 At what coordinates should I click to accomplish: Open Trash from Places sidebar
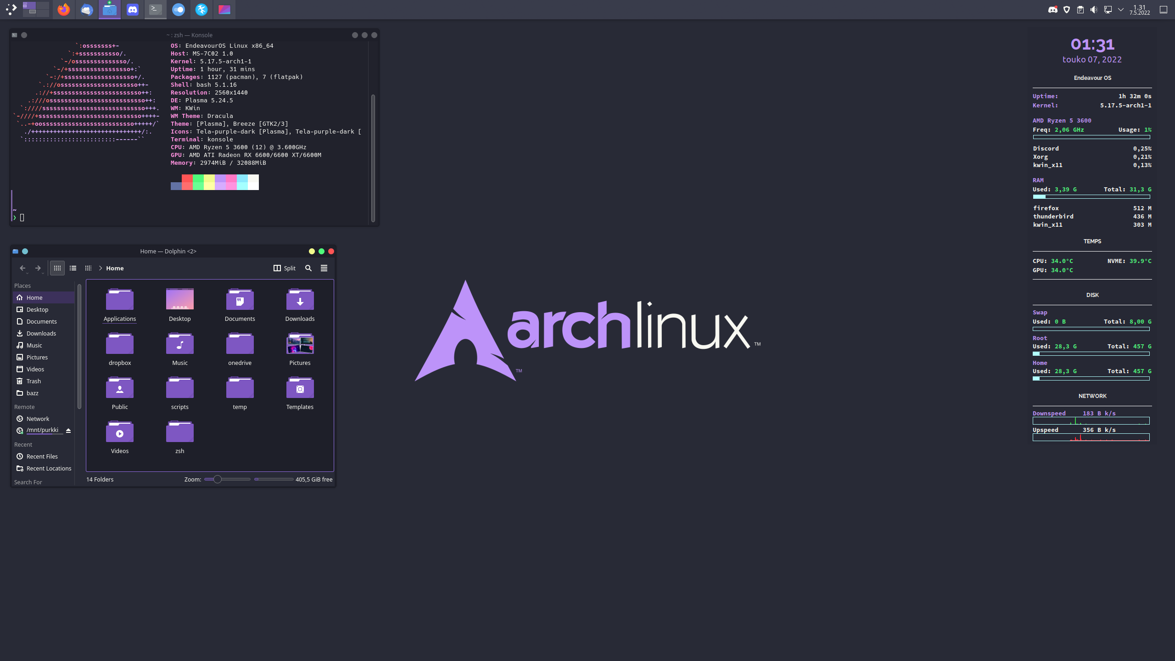[x=44, y=381]
